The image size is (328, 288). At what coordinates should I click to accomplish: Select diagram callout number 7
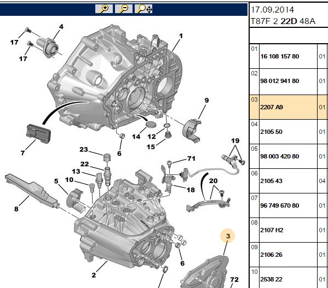[x=22, y=153]
